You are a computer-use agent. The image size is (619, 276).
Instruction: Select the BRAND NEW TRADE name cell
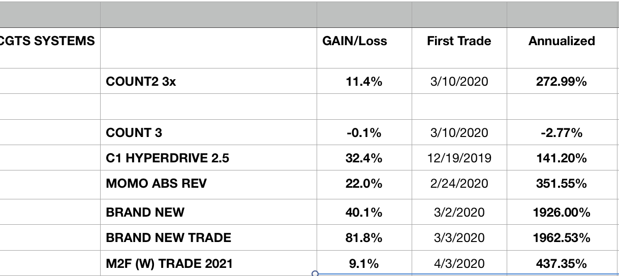click(168, 237)
